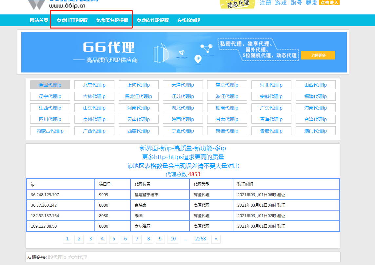Viewport: 375px width, 265px height.
Task: Select 黑龙江代理ip region
Action: point(138,96)
